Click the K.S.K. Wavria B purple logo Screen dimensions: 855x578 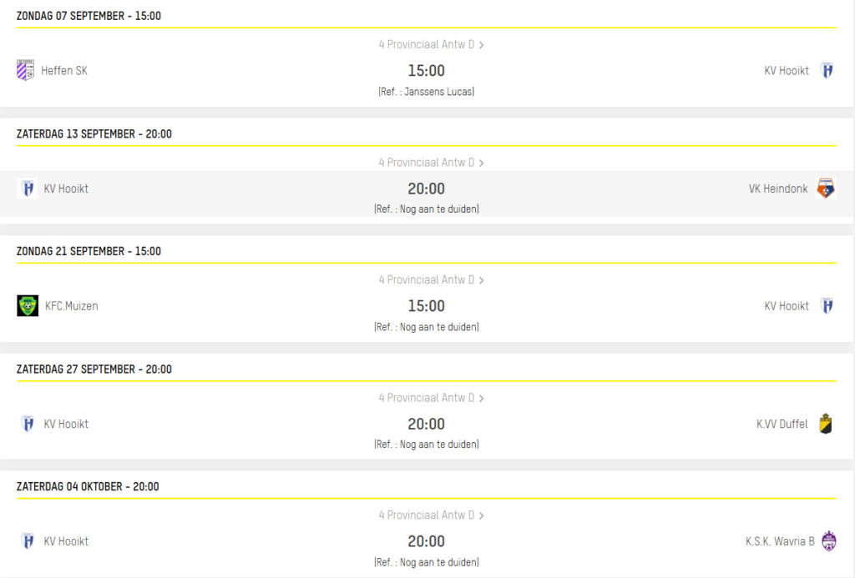[x=829, y=541]
